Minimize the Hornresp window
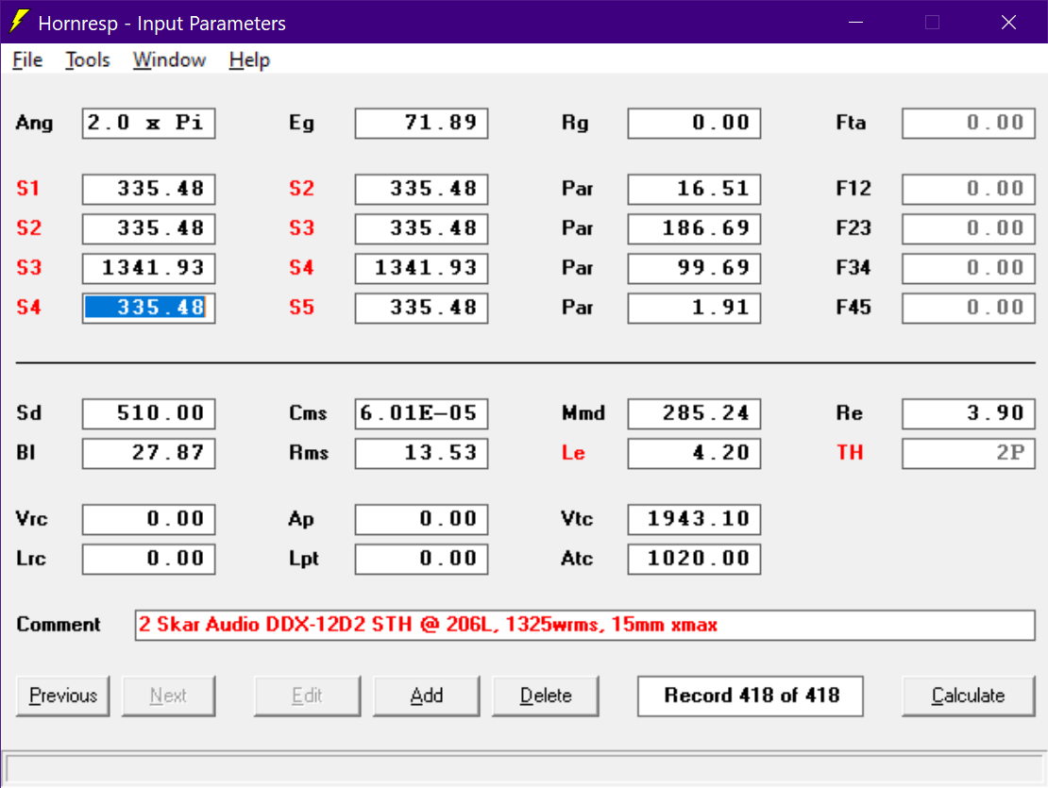Image resolution: width=1048 pixels, height=788 pixels. pyautogui.click(x=855, y=22)
